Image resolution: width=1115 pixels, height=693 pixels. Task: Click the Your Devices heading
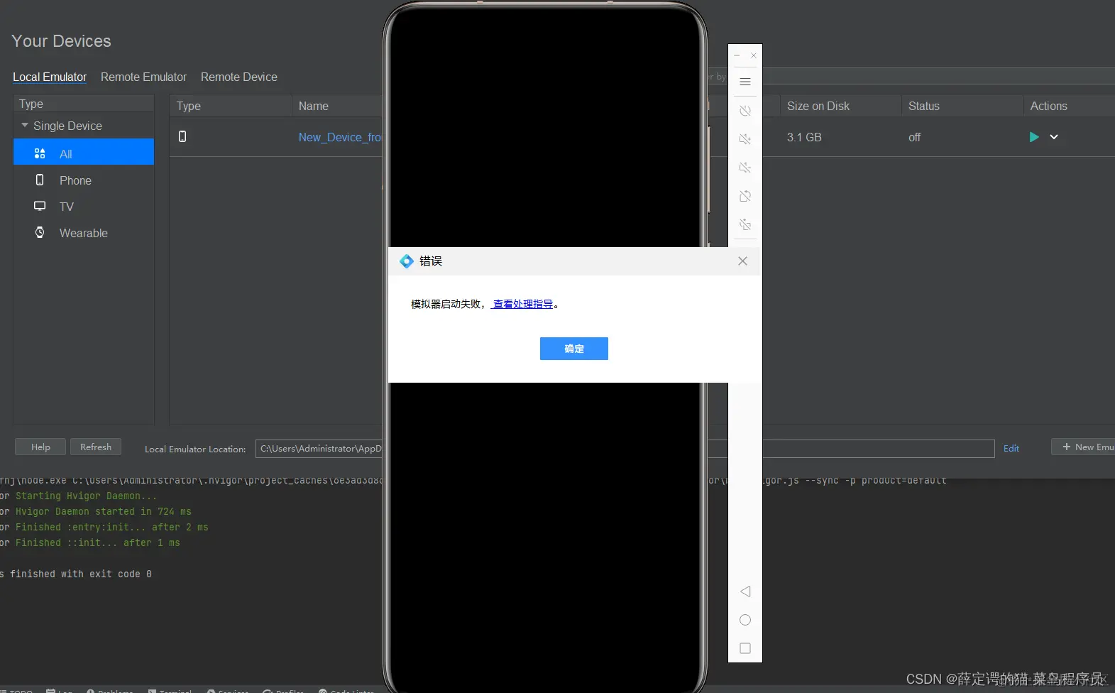(x=61, y=41)
